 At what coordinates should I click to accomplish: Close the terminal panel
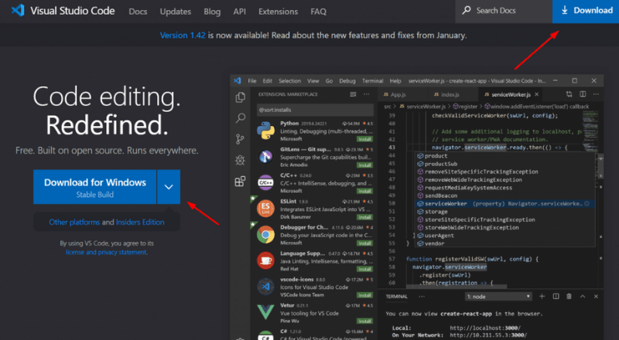pyautogui.click(x=596, y=297)
